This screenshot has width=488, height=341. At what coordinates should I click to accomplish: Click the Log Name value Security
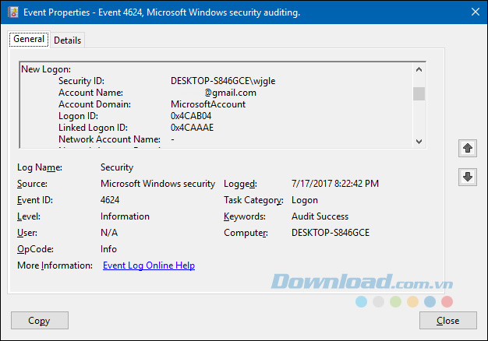tap(117, 167)
